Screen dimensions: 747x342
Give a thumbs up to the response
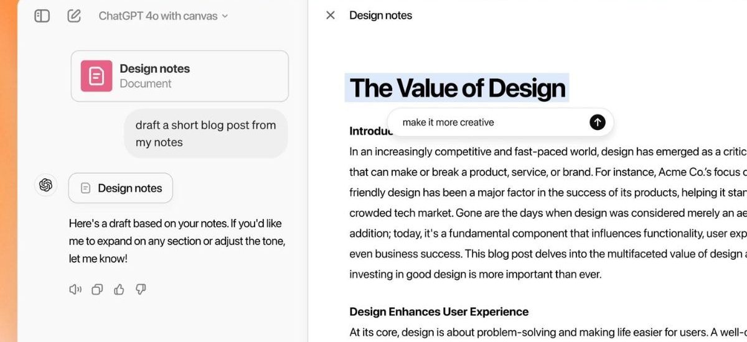(x=119, y=289)
